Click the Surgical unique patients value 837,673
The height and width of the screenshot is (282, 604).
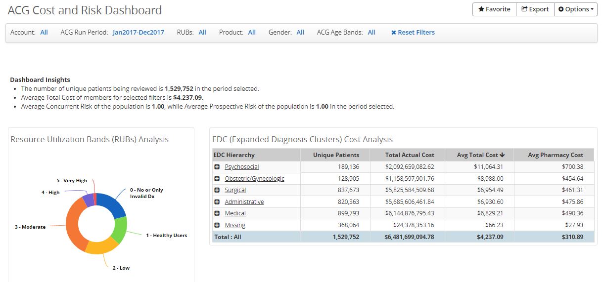pos(348,190)
